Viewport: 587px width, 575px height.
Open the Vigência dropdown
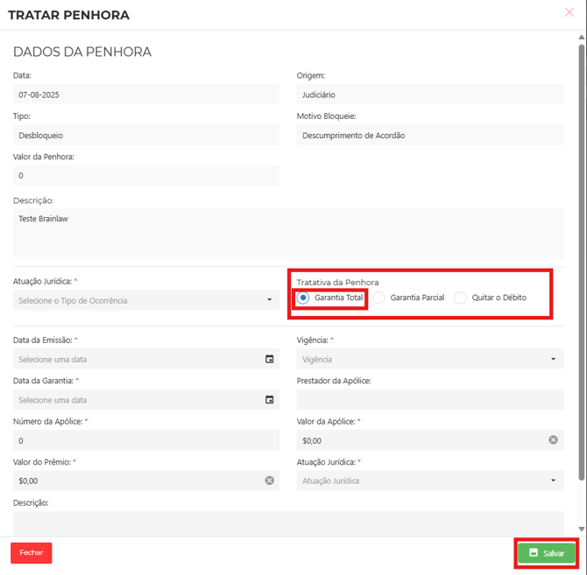(429, 359)
